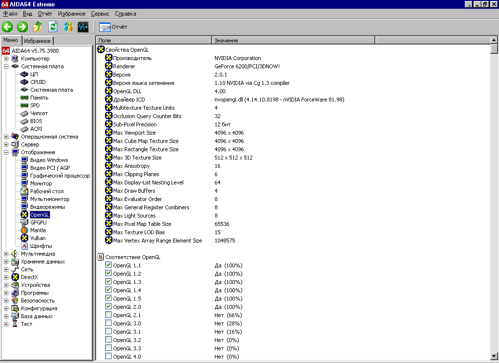Select the Видеорежимы tree item

point(47,207)
